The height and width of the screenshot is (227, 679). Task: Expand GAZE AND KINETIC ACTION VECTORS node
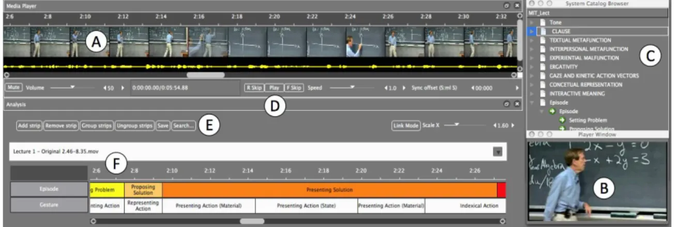point(533,75)
